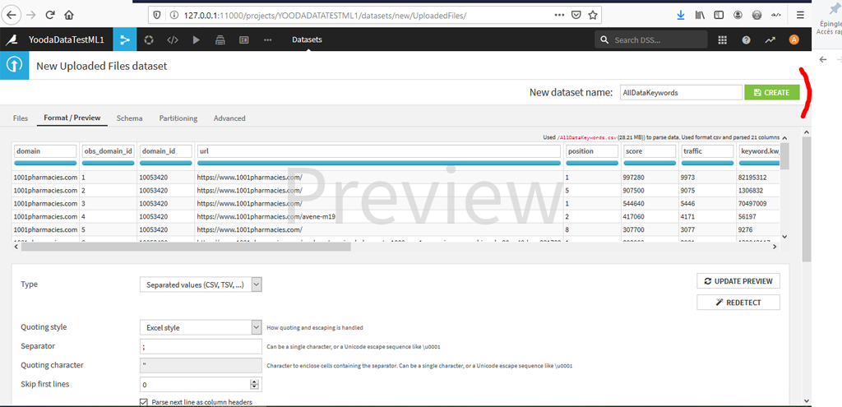Open the orange user avatar menu
The height and width of the screenshot is (407, 842).
(793, 39)
